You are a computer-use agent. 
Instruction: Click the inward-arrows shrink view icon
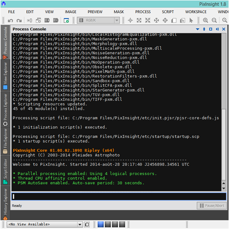(148, 20)
